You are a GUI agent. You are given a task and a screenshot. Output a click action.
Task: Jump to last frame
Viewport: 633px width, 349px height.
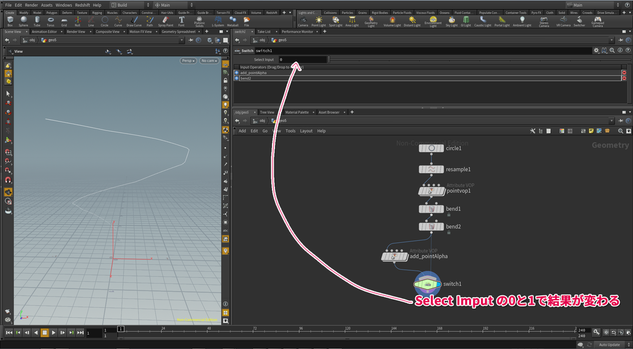coord(80,332)
